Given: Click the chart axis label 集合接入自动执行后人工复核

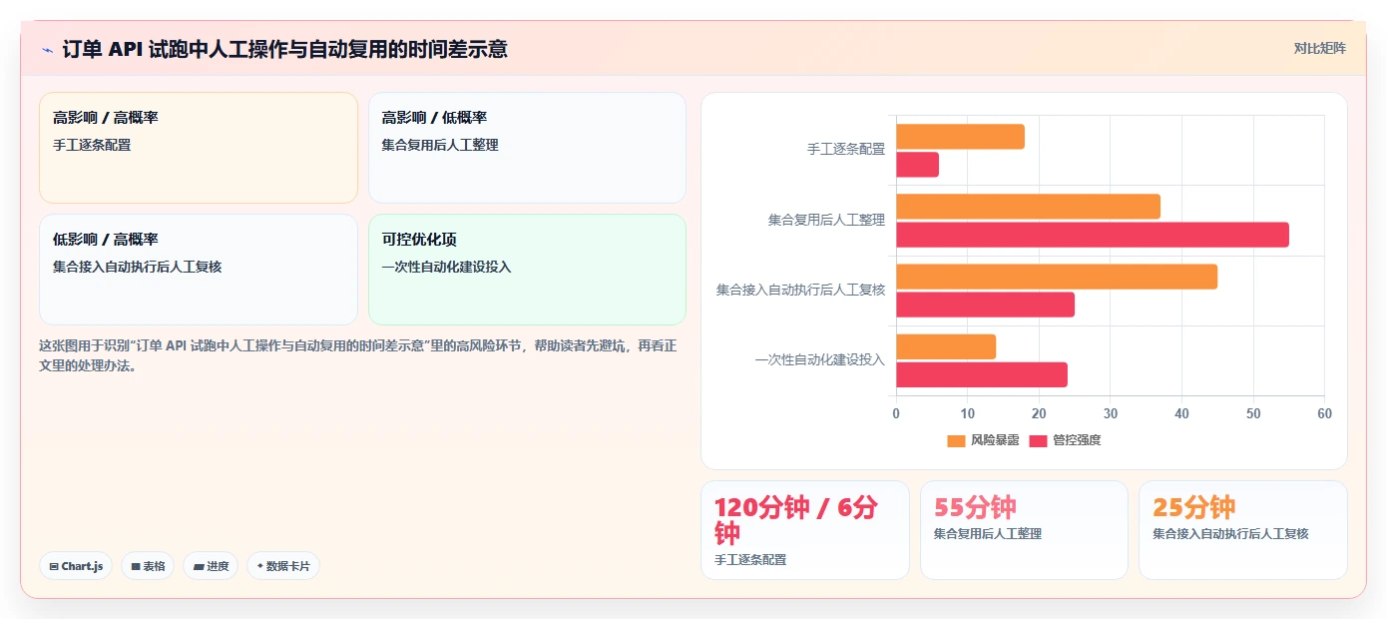Looking at the screenshot, I should pos(800,290).
